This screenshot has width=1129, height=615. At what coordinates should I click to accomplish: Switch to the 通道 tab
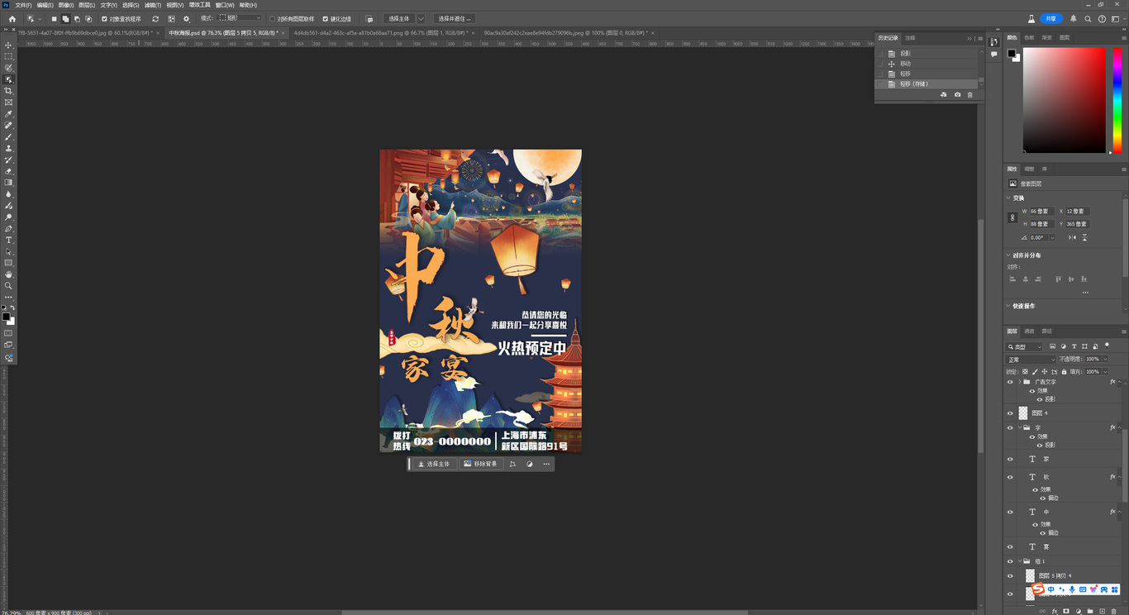tap(1029, 331)
